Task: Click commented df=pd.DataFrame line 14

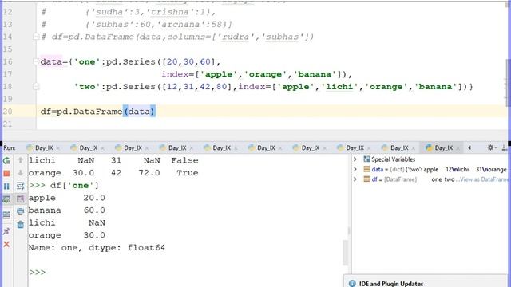Action: [x=177, y=37]
